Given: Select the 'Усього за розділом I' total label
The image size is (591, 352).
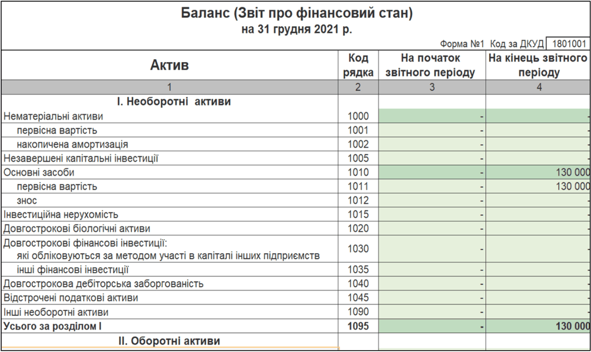Looking at the screenshot, I should [x=53, y=326].
